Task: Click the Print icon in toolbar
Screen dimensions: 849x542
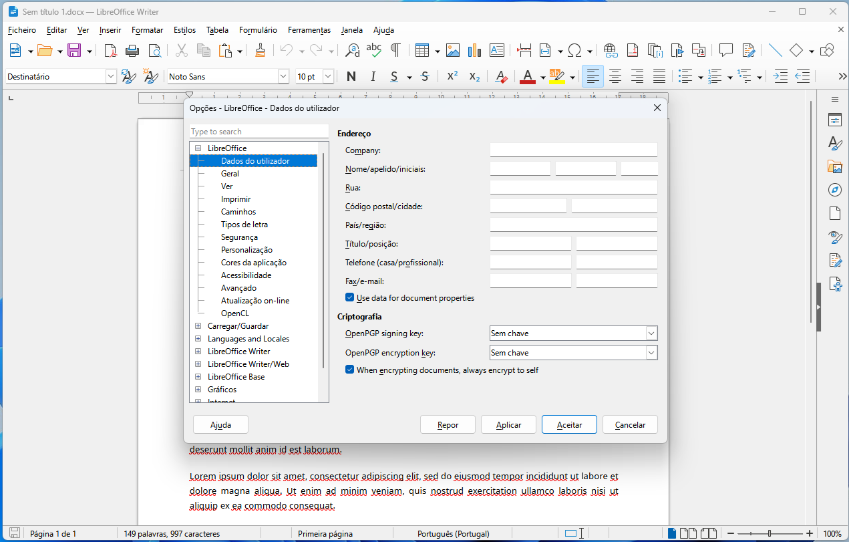Action: (x=133, y=50)
